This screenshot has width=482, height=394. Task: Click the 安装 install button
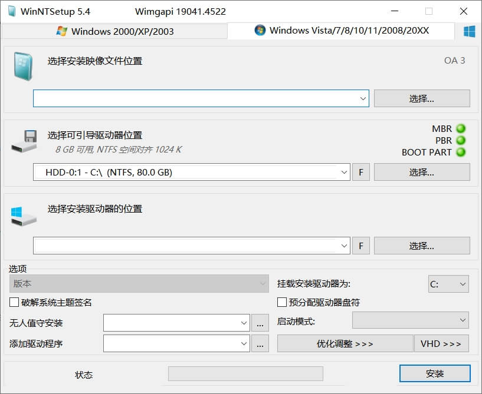tap(435, 373)
